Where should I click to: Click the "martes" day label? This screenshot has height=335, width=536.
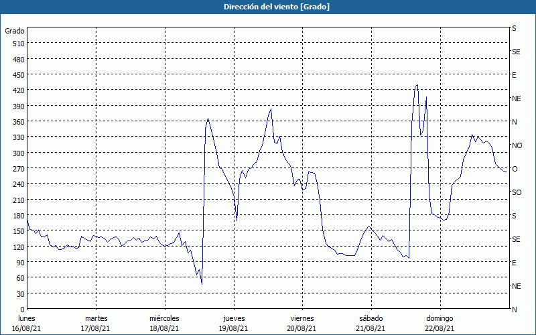[96, 318]
